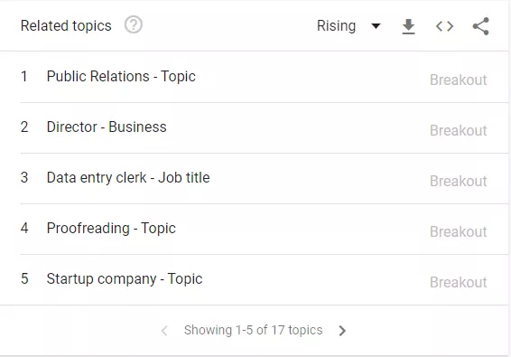Download related topics as CSV

click(408, 26)
